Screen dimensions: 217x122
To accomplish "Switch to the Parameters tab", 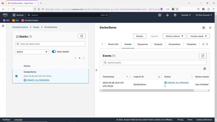I will pyautogui.click(x=174, y=44).
